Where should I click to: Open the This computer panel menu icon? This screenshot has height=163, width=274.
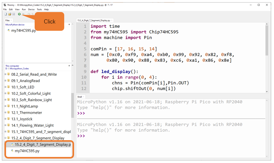(x=69, y=66)
